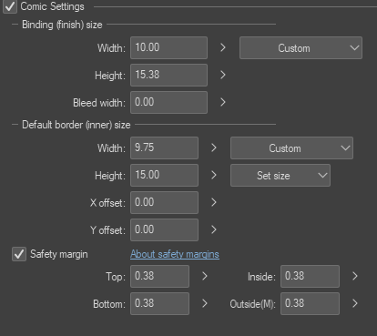Click the Binding Width input field
377x336 pixels.
[x=168, y=48]
